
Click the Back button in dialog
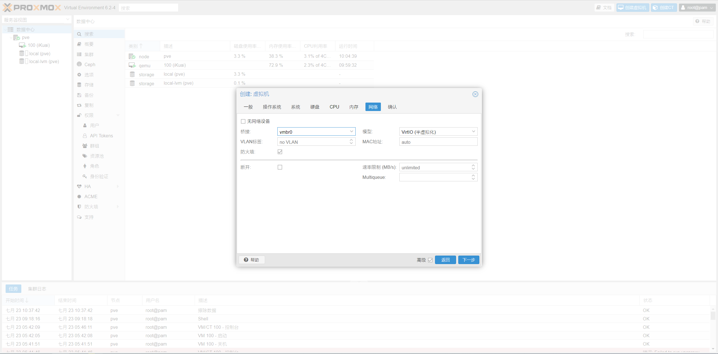(445, 260)
